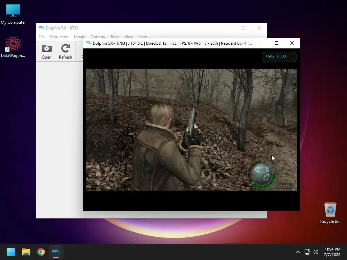Open the File menu in Dolphin
The image size is (347, 260).
pos(42,37)
